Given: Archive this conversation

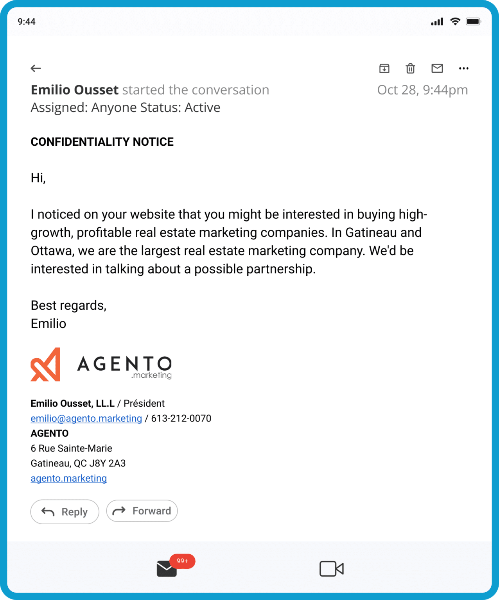Looking at the screenshot, I should pos(384,68).
